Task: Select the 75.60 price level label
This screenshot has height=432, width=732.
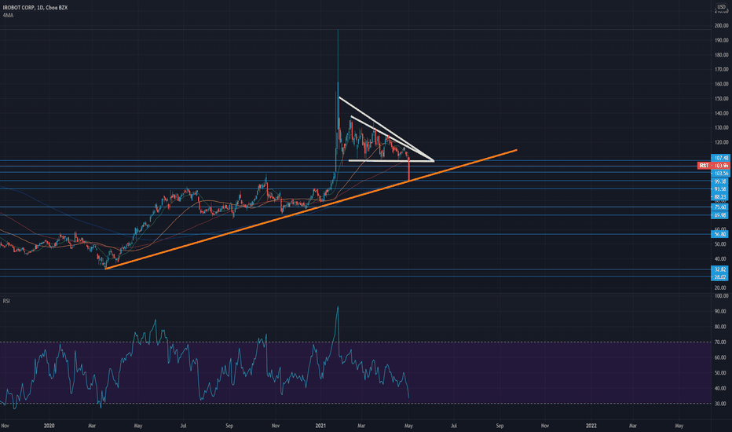Action: pos(720,207)
